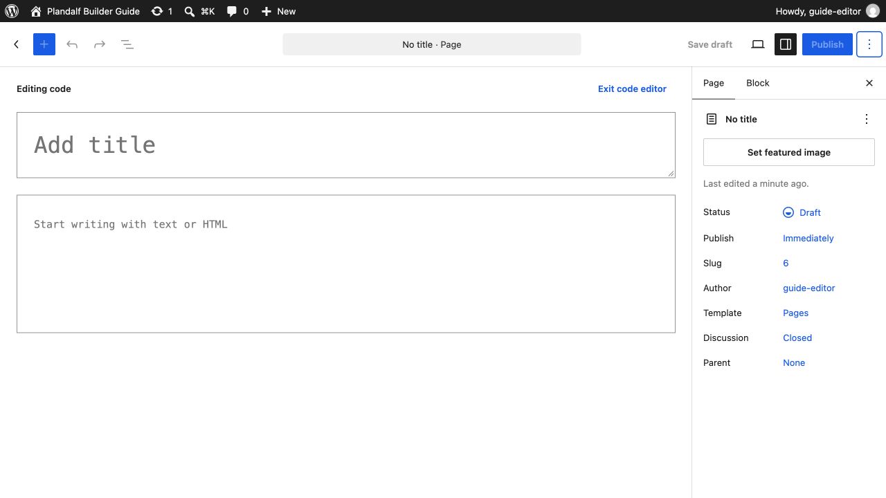This screenshot has height=498, width=886.
Task: Open the Howdy guide-editor account menu
Action: 827,11
